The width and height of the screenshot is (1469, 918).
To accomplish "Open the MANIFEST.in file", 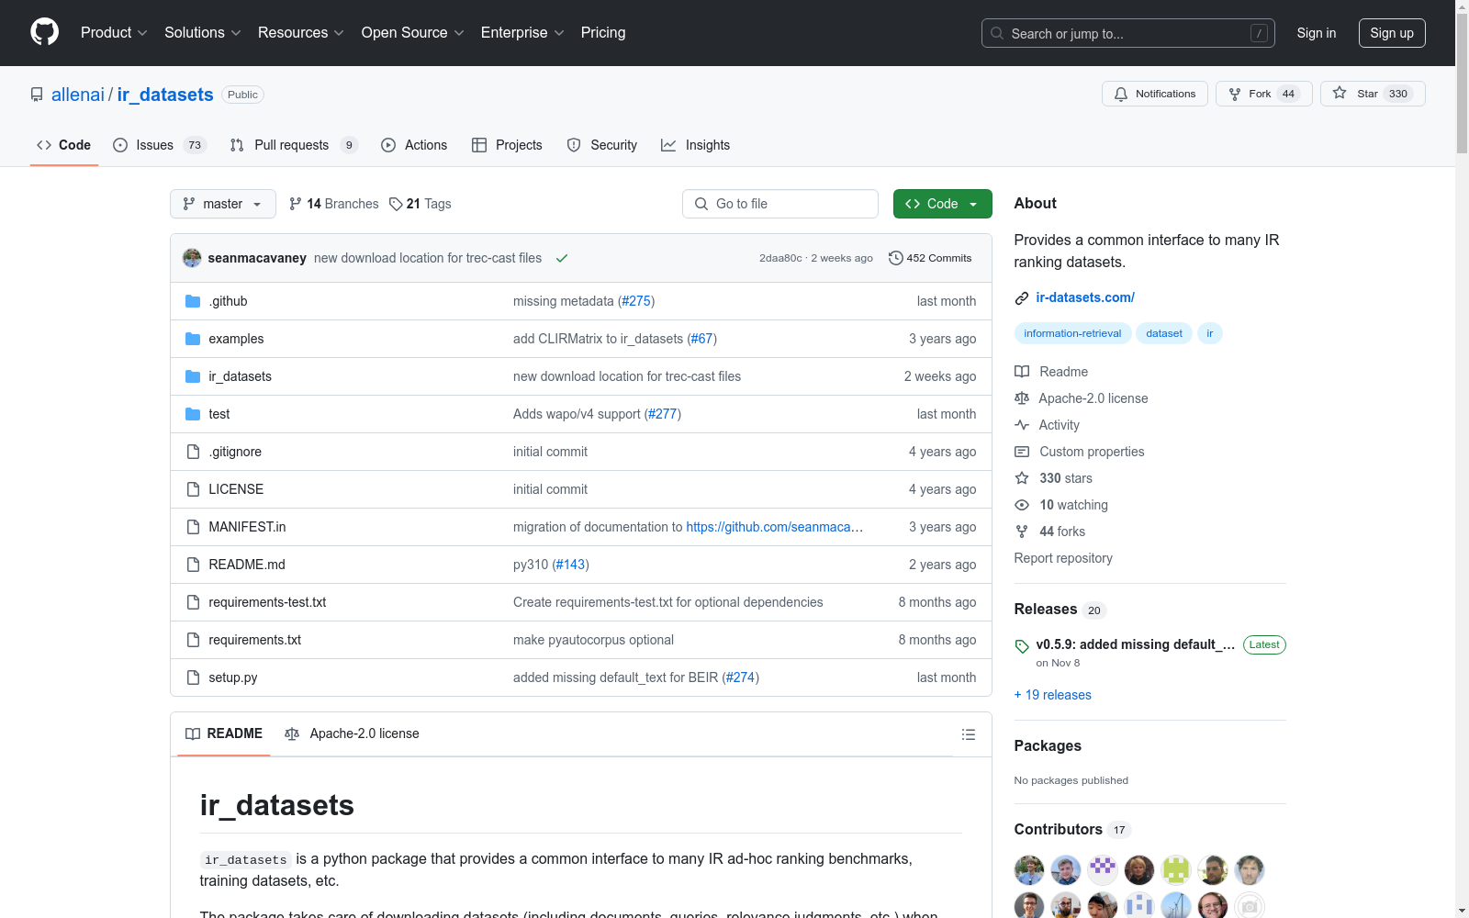I will (x=247, y=527).
